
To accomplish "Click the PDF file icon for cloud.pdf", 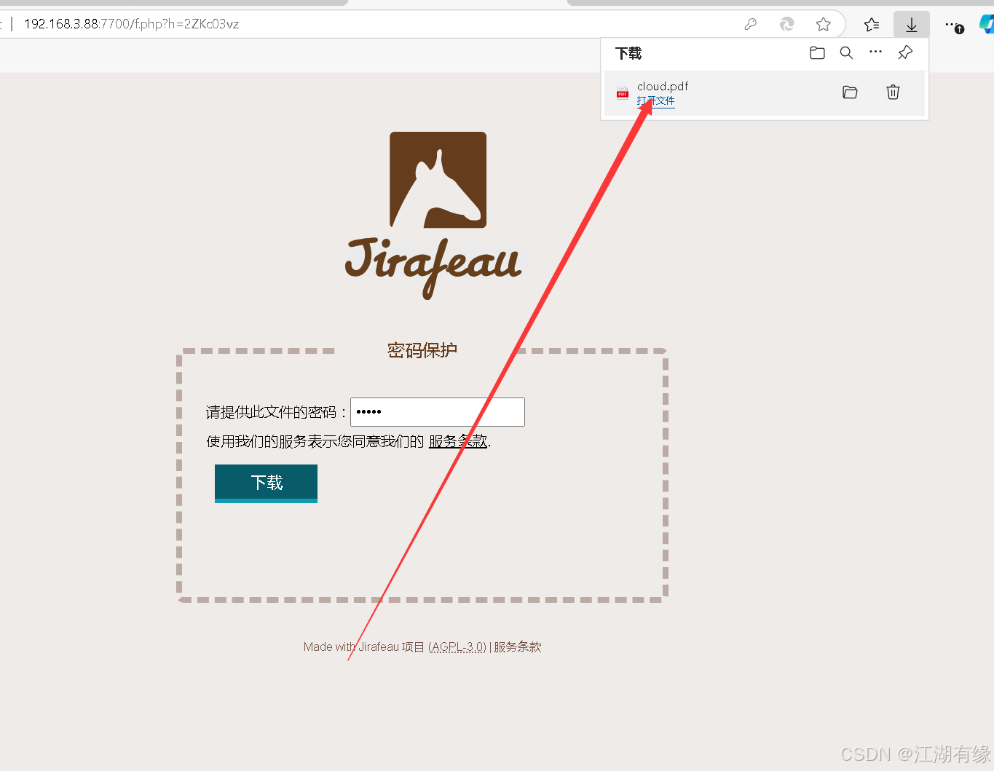I will pos(623,92).
